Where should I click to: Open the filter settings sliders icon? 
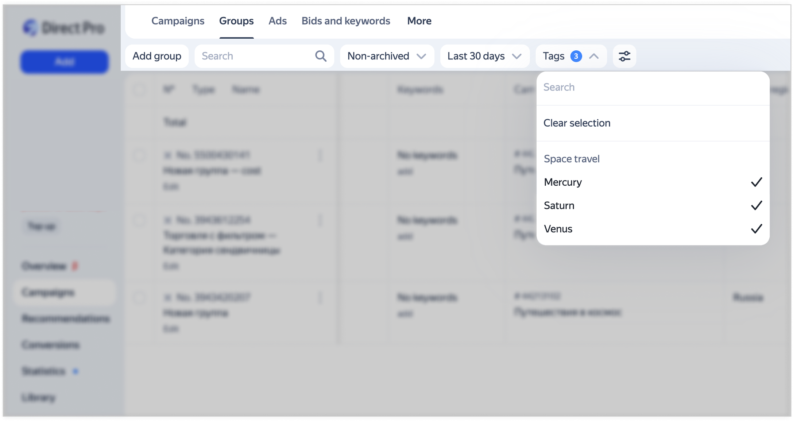(624, 56)
